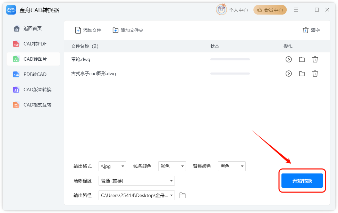The width and height of the screenshot is (338, 213).
Task: Go back via 返回首页 home item
Action: 33,28
